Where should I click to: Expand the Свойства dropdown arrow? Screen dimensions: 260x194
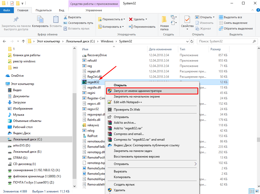[x=187, y=29]
